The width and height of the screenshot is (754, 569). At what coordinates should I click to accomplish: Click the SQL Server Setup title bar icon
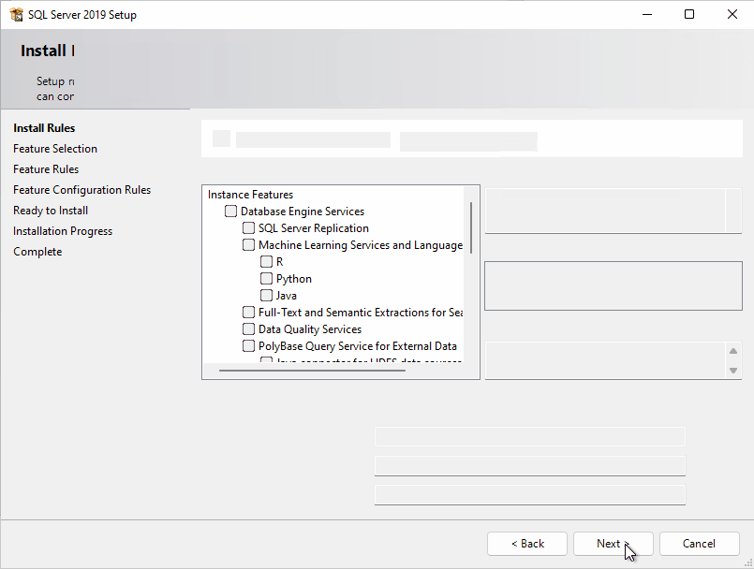(16, 14)
